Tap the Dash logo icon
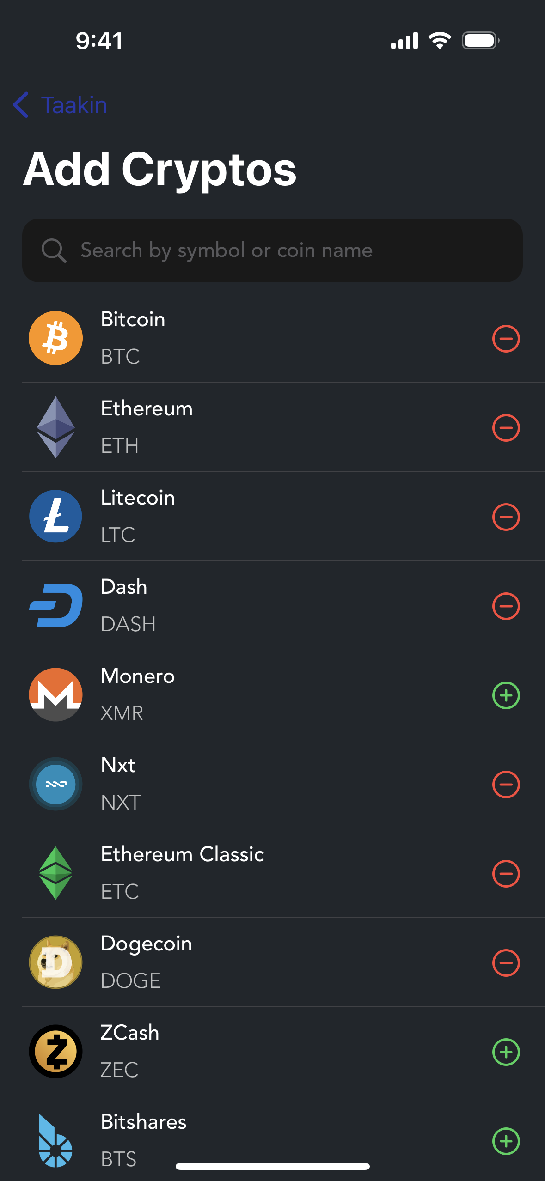Screen dimensions: 545x1181 pyautogui.click(x=55, y=605)
